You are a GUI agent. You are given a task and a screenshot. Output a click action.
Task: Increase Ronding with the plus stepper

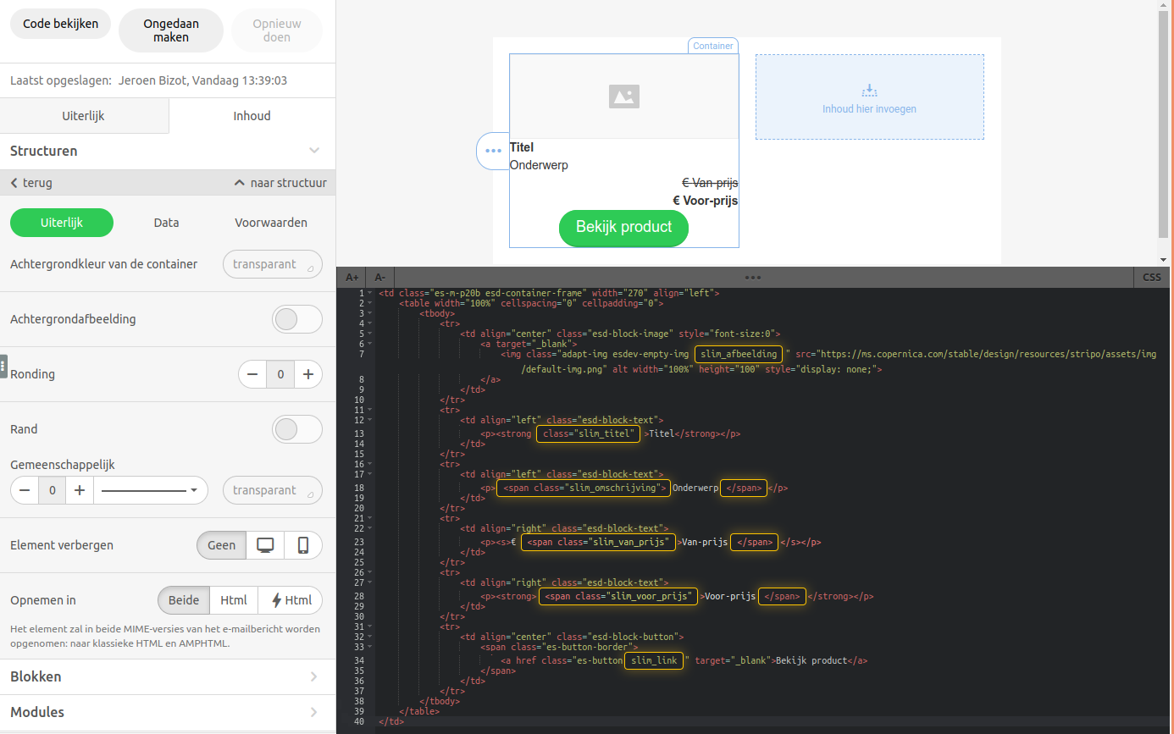[x=307, y=373]
